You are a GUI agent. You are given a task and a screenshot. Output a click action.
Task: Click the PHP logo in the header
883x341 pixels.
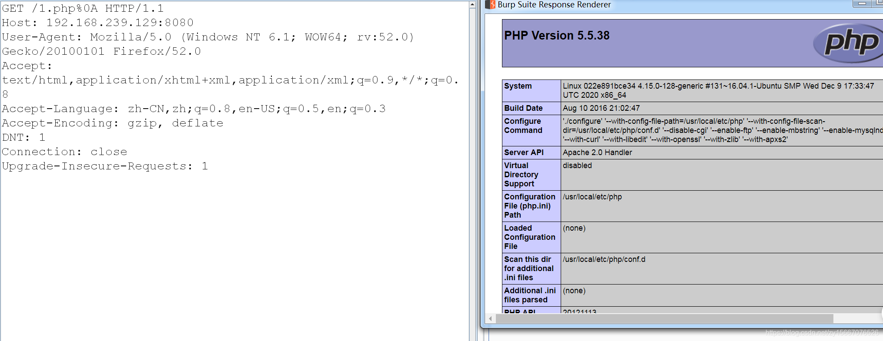click(x=848, y=43)
